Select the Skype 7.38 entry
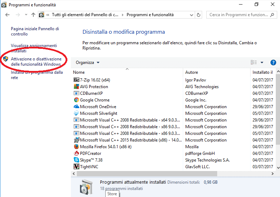This screenshot has width=280, height=197. point(91,160)
